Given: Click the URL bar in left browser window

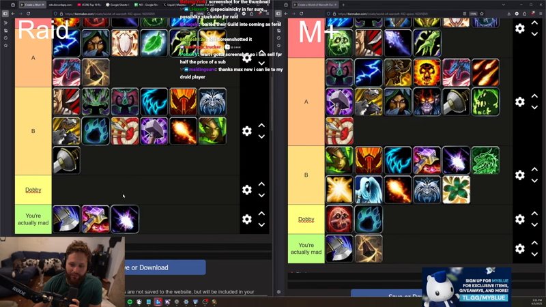Looking at the screenshot, I should tap(132, 14).
